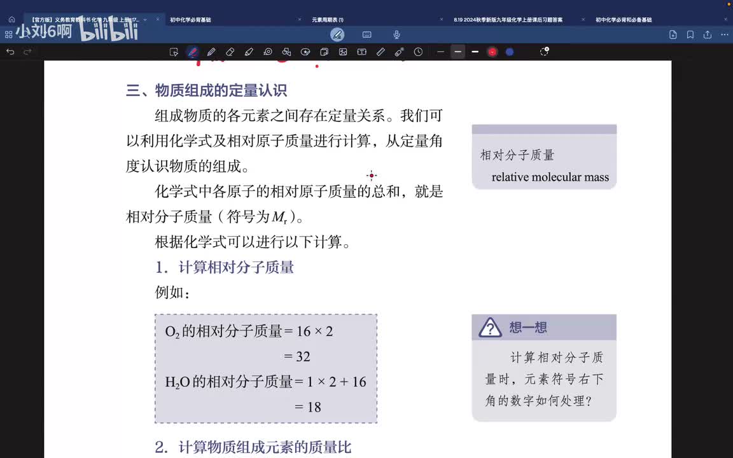This screenshot has height=458, width=733.
Task: Click the result = 18
Action: (x=307, y=407)
